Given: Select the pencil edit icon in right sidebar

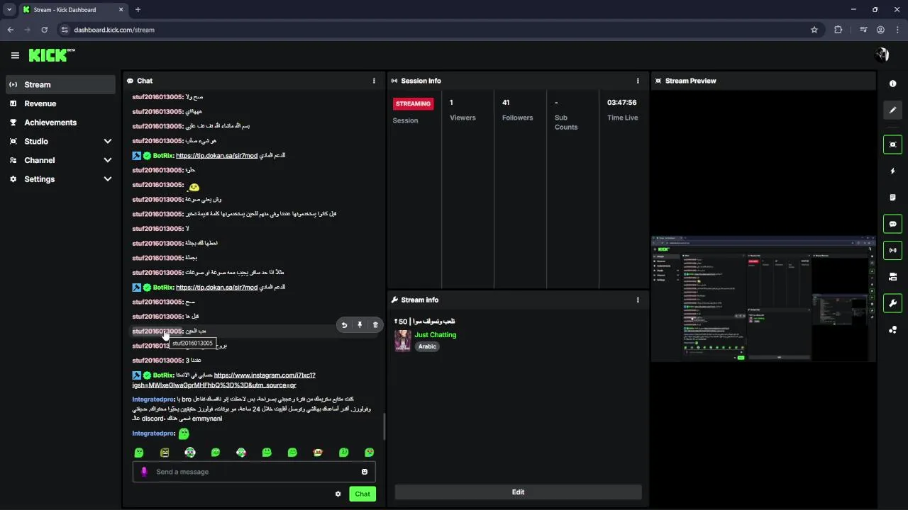Looking at the screenshot, I should (892, 110).
